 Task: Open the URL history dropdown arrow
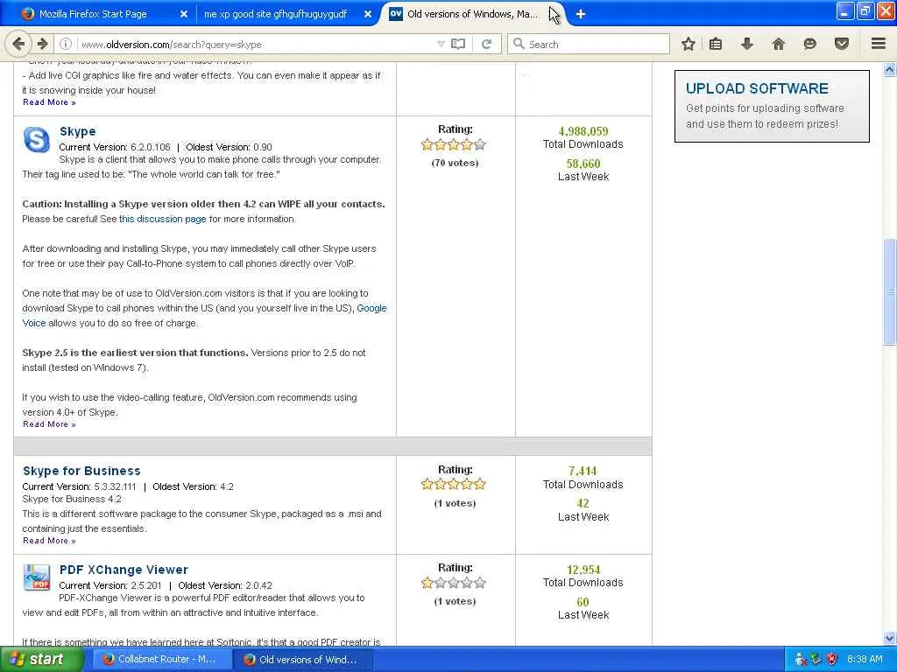441,44
